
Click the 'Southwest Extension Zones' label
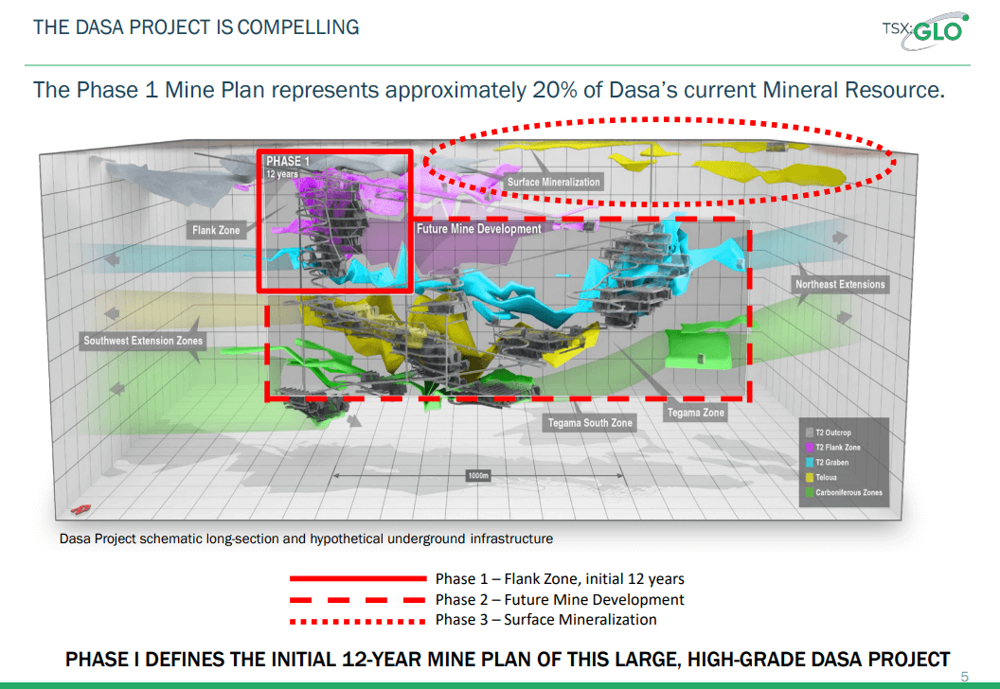click(143, 341)
